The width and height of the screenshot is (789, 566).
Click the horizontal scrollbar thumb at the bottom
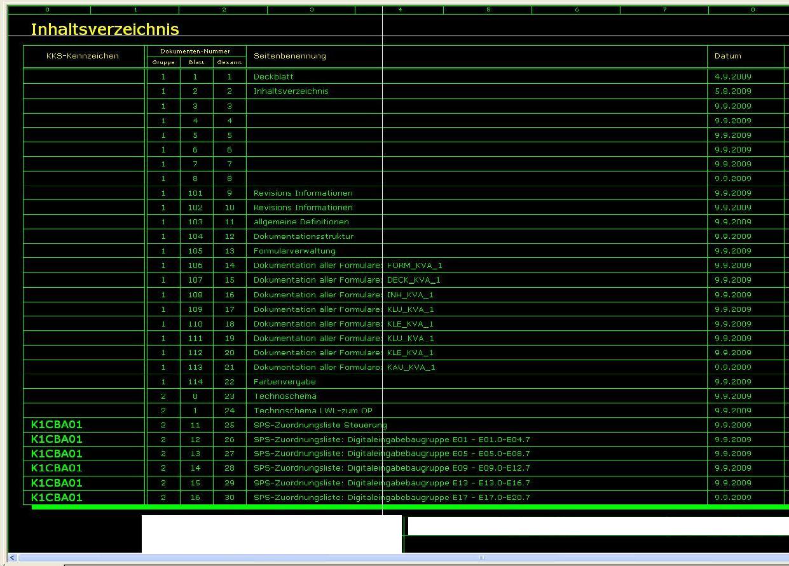point(482,558)
